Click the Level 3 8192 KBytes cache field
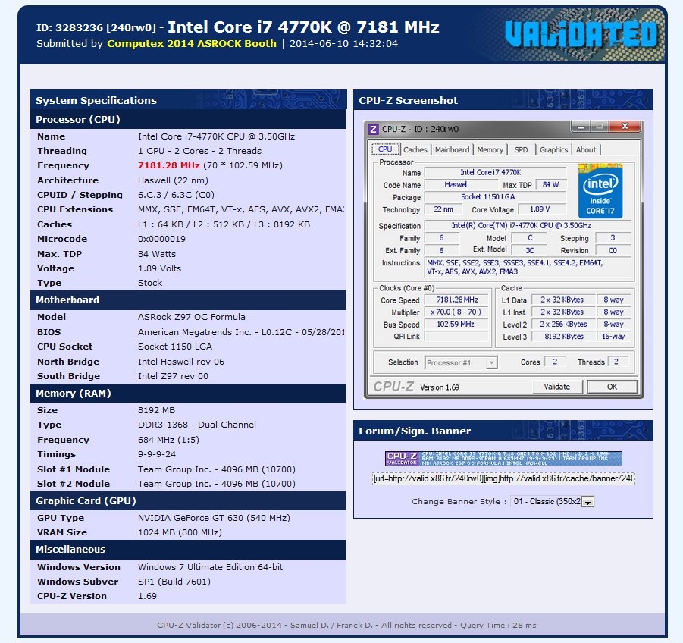The width and height of the screenshot is (683, 643). click(564, 337)
